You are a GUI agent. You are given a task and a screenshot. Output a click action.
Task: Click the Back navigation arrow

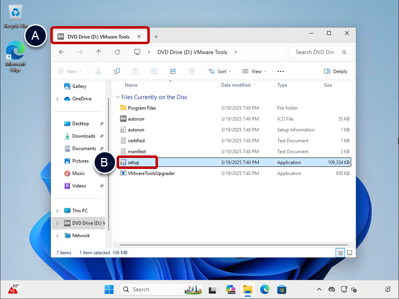(x=61, y=52)
